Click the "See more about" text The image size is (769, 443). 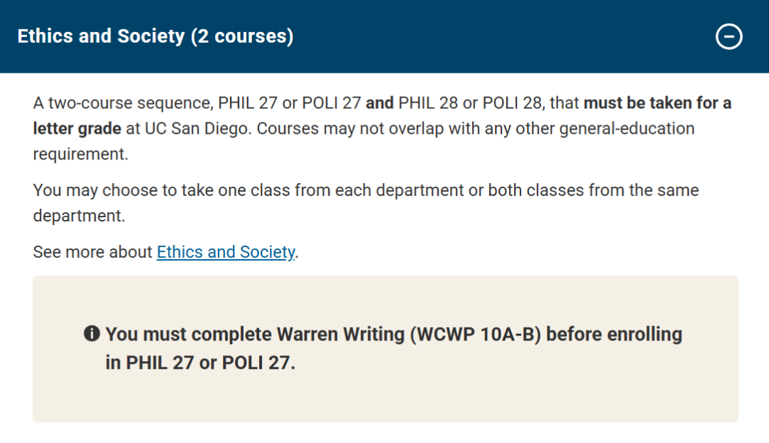[93, 252]
